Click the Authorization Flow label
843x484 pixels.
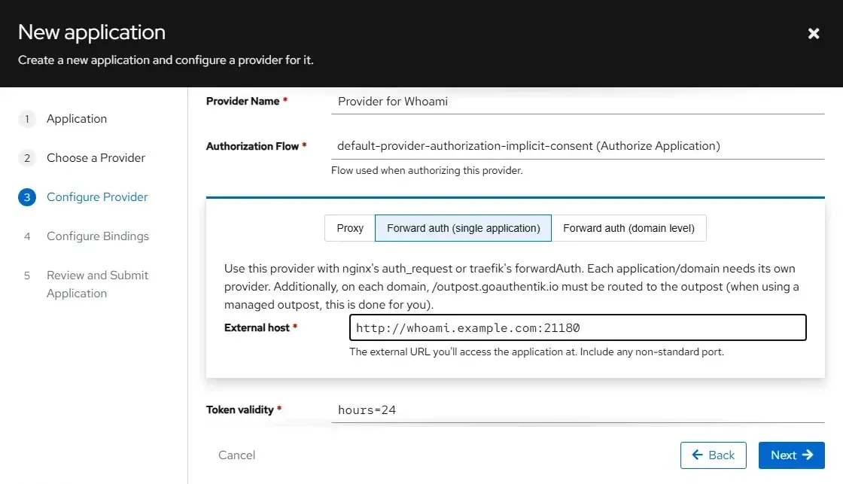pos(252,146)
